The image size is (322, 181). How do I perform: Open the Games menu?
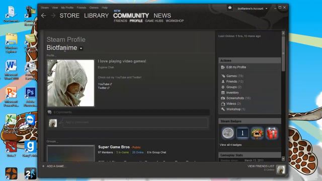94,8
